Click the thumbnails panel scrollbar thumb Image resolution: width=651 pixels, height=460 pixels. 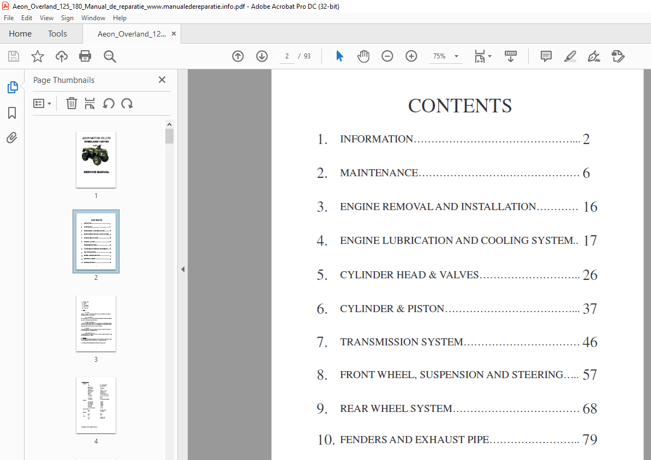pos(169,136)
